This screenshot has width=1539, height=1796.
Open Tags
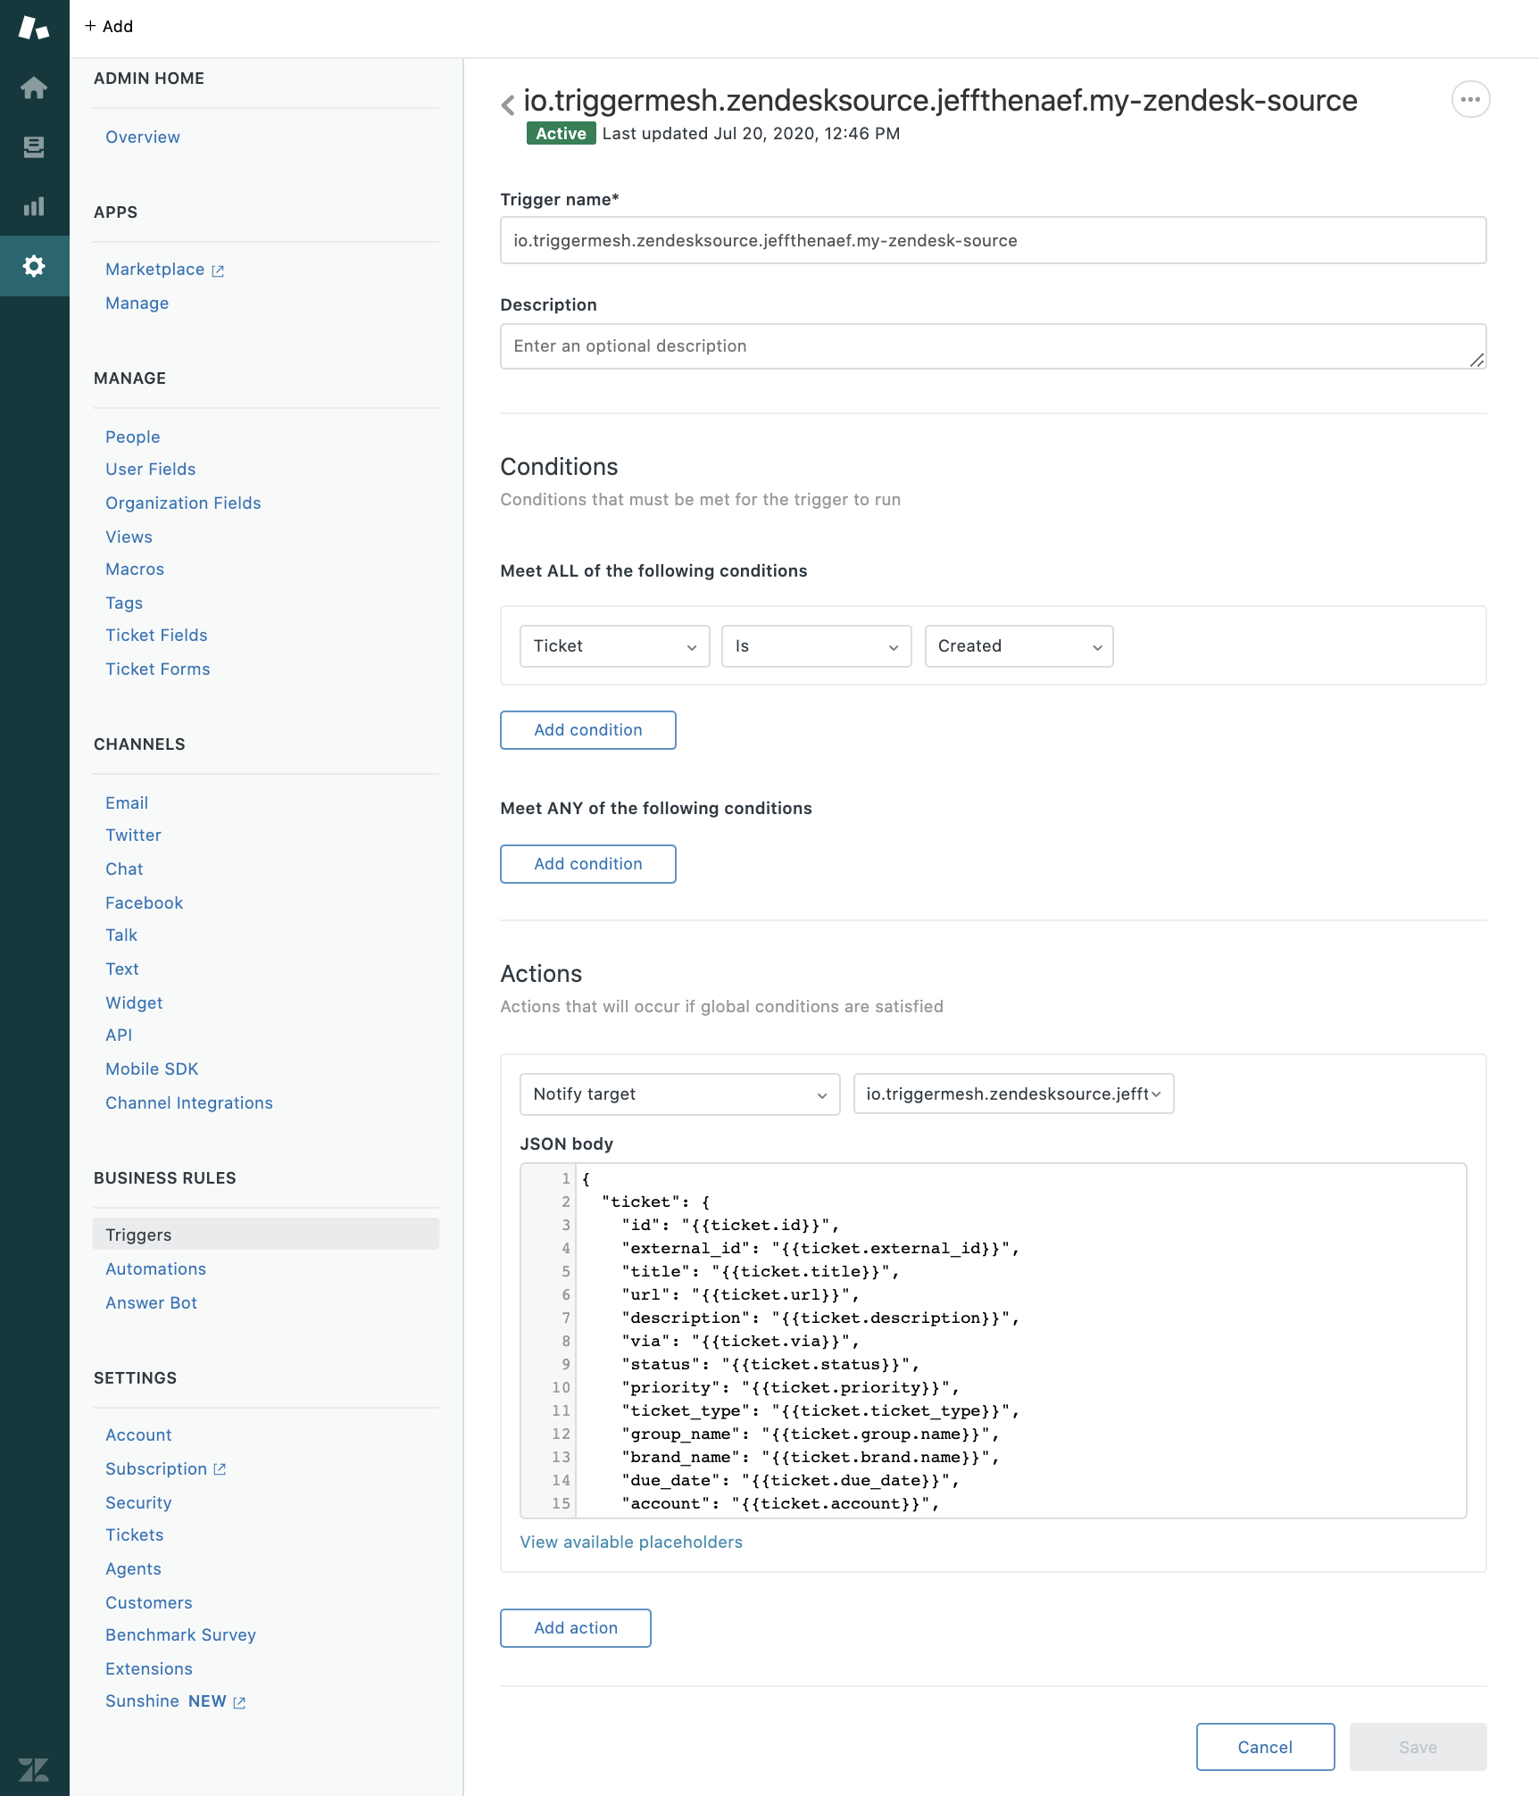(x=124, y=603)
